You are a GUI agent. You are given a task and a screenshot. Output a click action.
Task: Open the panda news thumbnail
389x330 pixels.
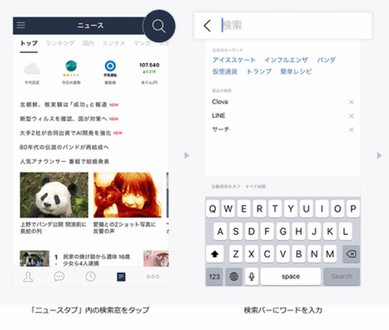[54, 194]
